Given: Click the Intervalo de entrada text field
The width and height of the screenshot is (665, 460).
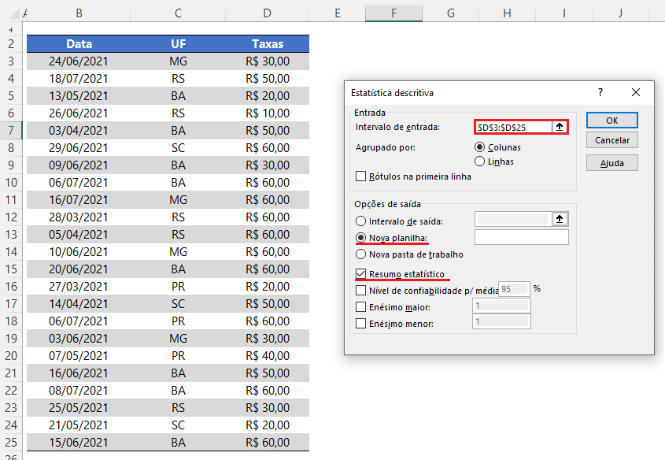Looking at the screenshot, I should point(513,127).
